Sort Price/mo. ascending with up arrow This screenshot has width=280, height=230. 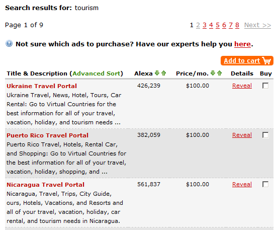pyautogui.click(x=220, y=73)
